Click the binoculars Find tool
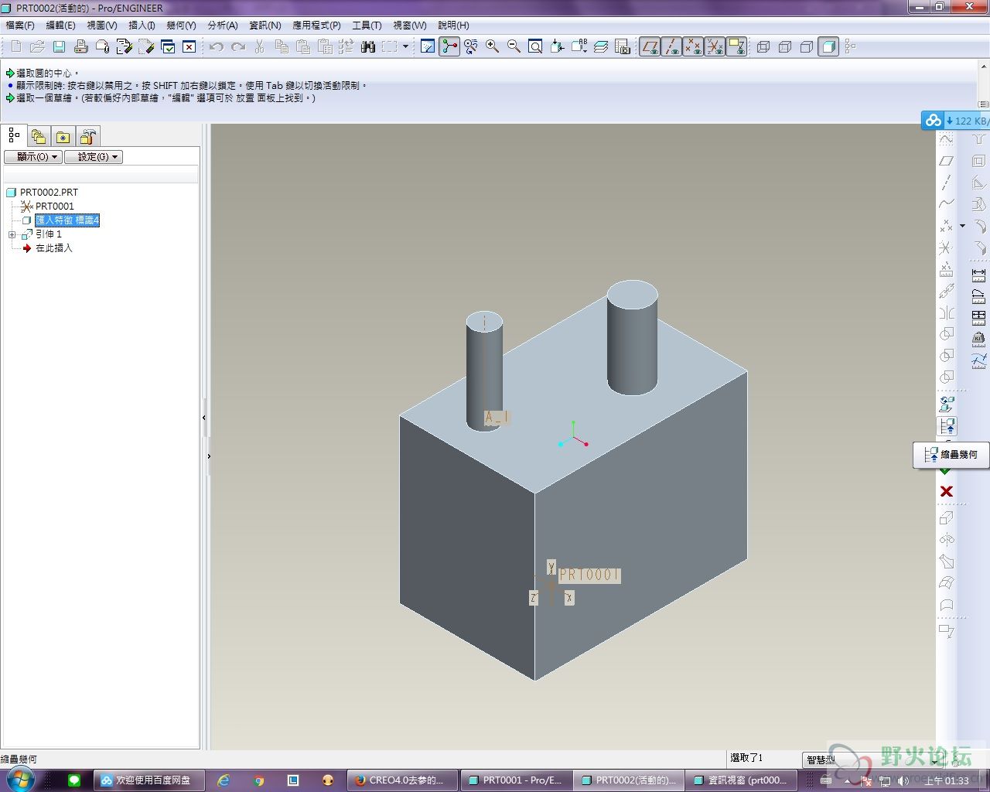 coord(368,47)
